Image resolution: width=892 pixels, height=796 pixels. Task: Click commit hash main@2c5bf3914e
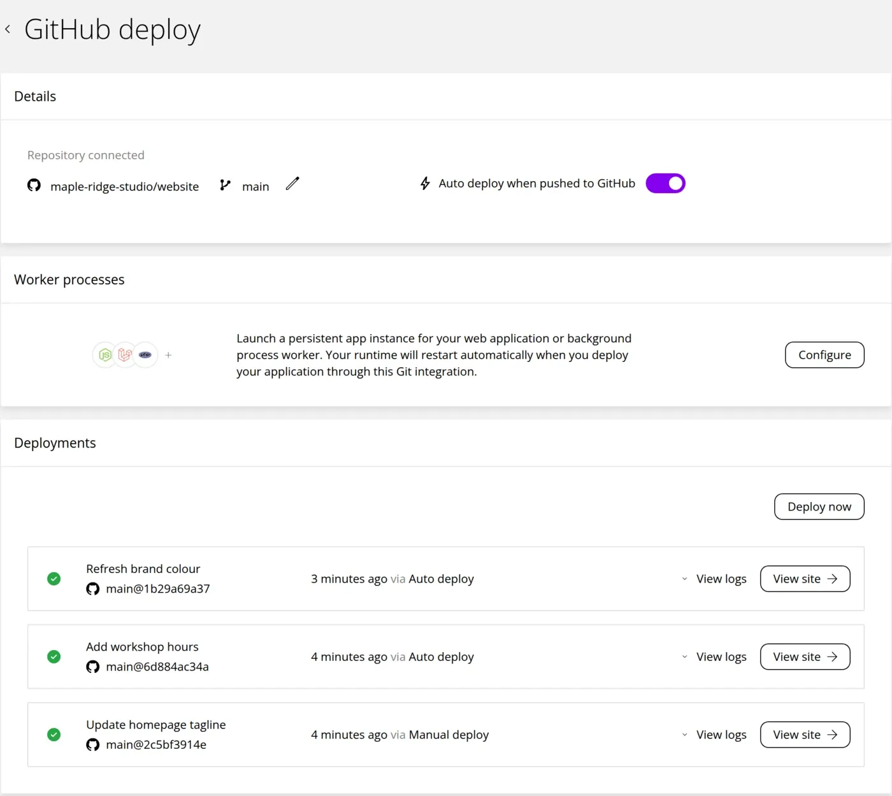point(156,744)
